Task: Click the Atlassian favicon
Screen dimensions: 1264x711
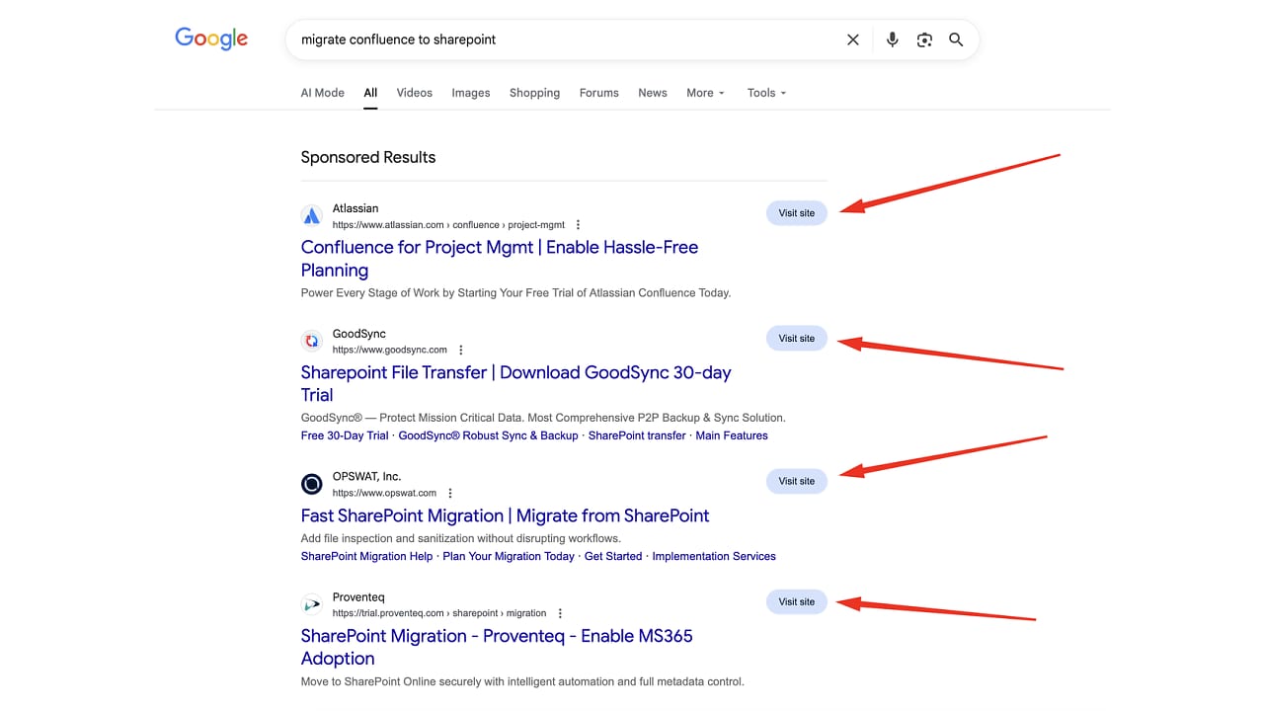Action: [x=312, y=216]
